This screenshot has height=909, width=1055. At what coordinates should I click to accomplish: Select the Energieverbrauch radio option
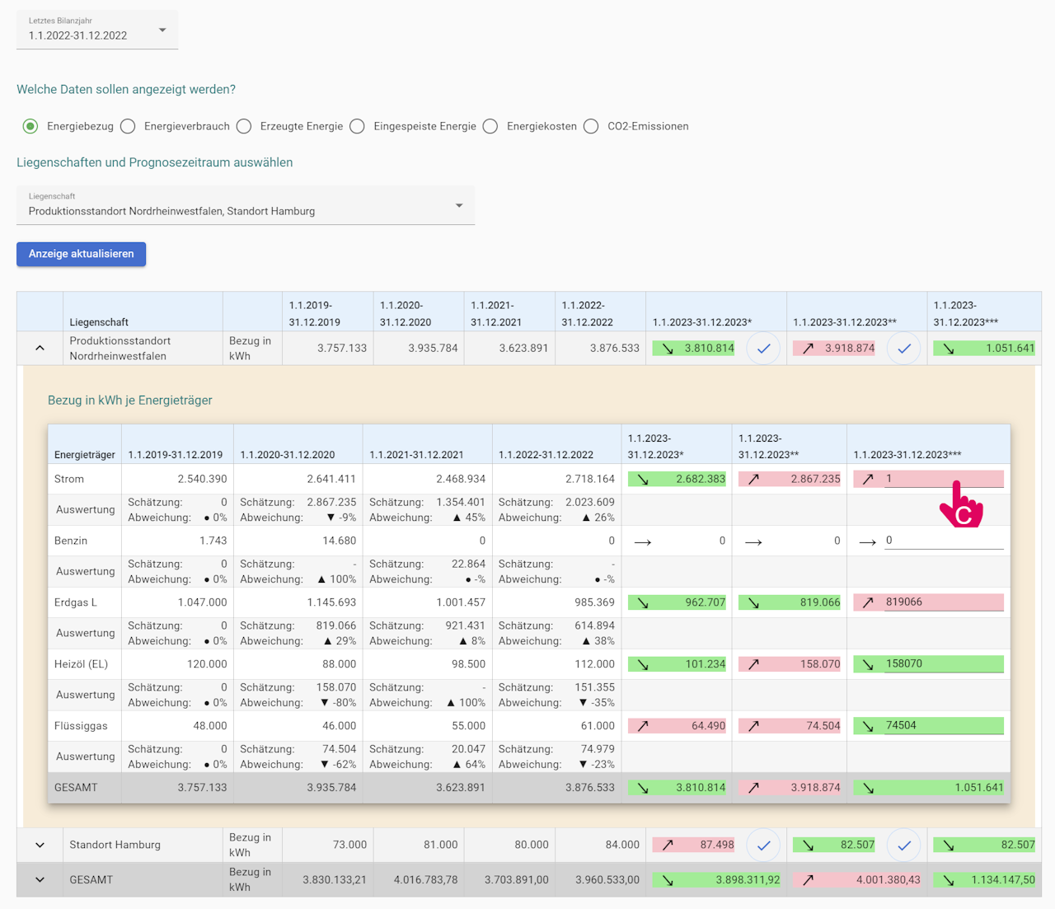(x=128, y=126)
